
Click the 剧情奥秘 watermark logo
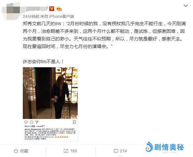click(165, 147)
